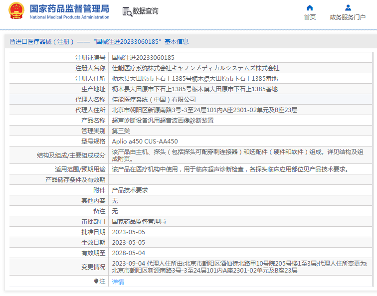Select the 注册人住所 address value

click(195, 79)
